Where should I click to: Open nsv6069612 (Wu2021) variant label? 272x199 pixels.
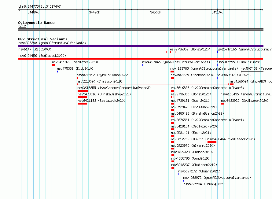[234, 75]
